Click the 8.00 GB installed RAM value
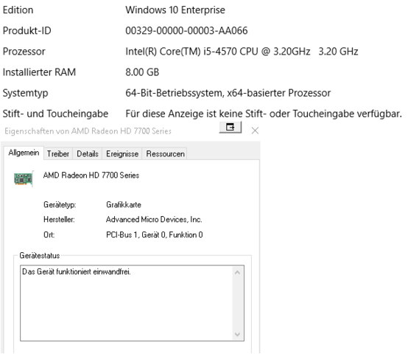 [x=142, y=72]
